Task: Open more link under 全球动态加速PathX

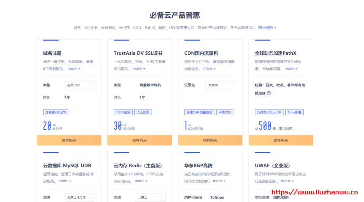Action: 291,69
